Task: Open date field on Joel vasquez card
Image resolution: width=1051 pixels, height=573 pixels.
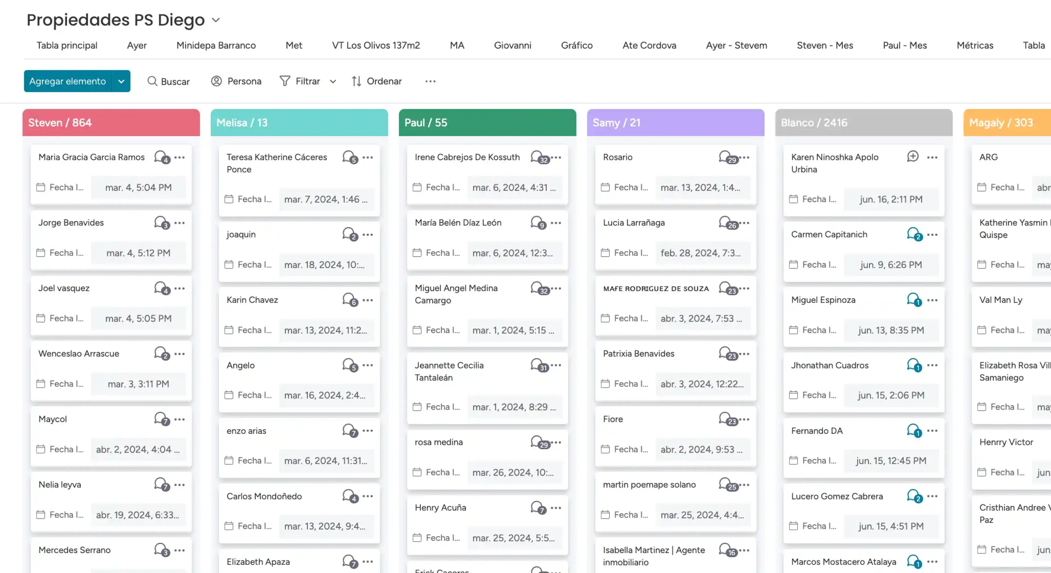Action: pyautogui.click(x=138, y=318)
